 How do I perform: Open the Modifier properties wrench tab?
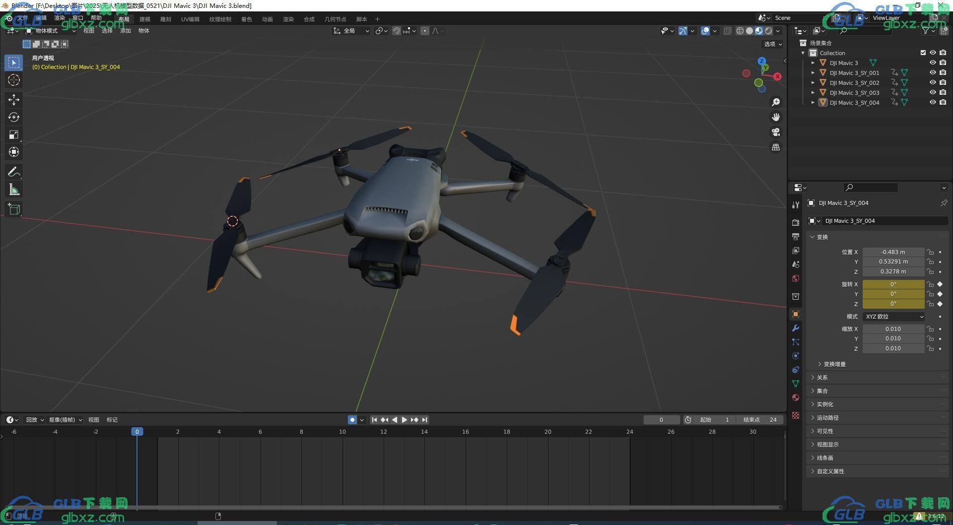(796, 328)
